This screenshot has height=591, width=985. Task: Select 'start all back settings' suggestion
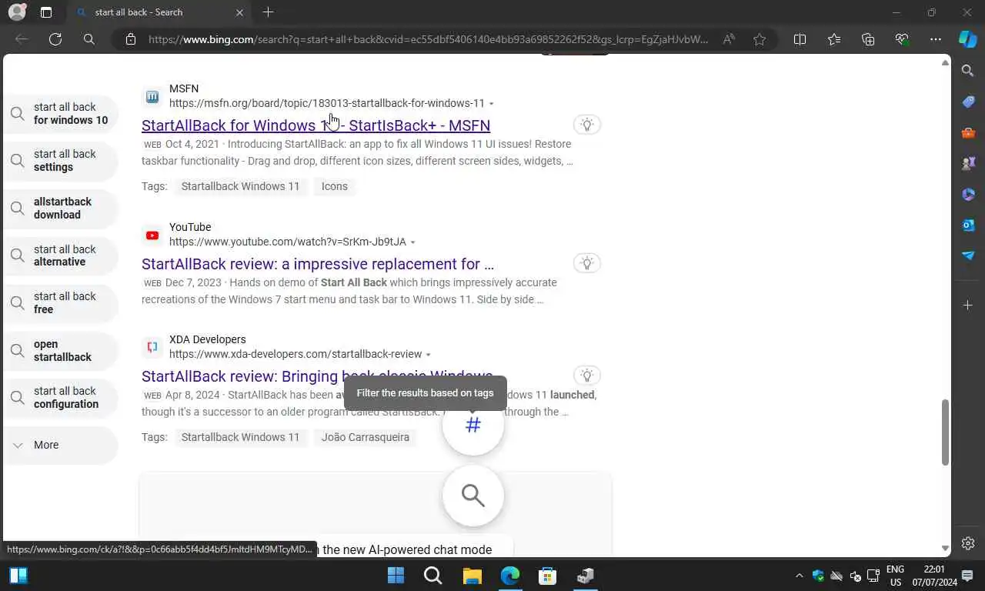pos(61,161)
